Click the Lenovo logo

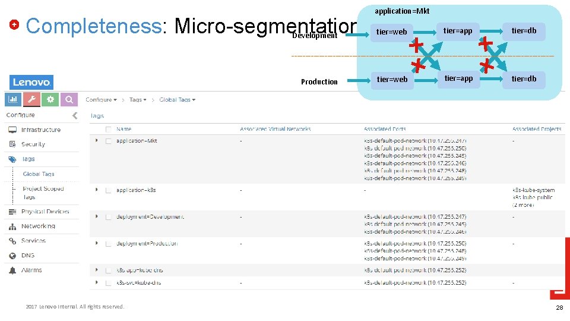click(x=31, y=82)
